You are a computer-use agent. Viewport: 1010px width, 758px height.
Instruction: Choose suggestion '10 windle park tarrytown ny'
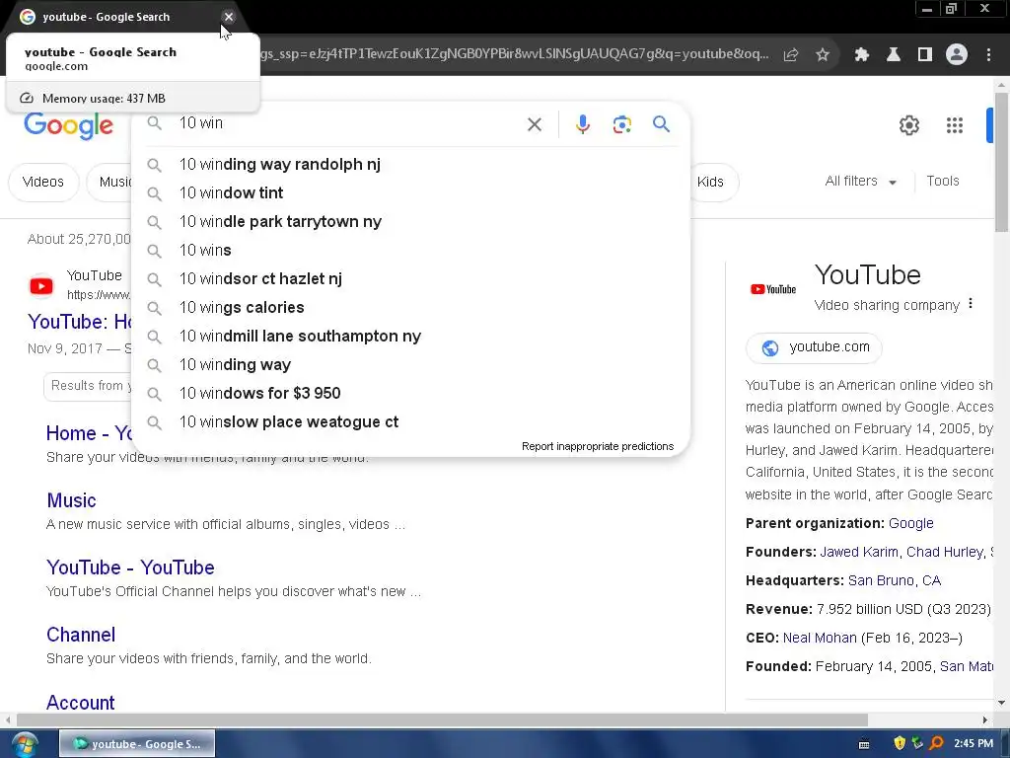pos(410,222)
